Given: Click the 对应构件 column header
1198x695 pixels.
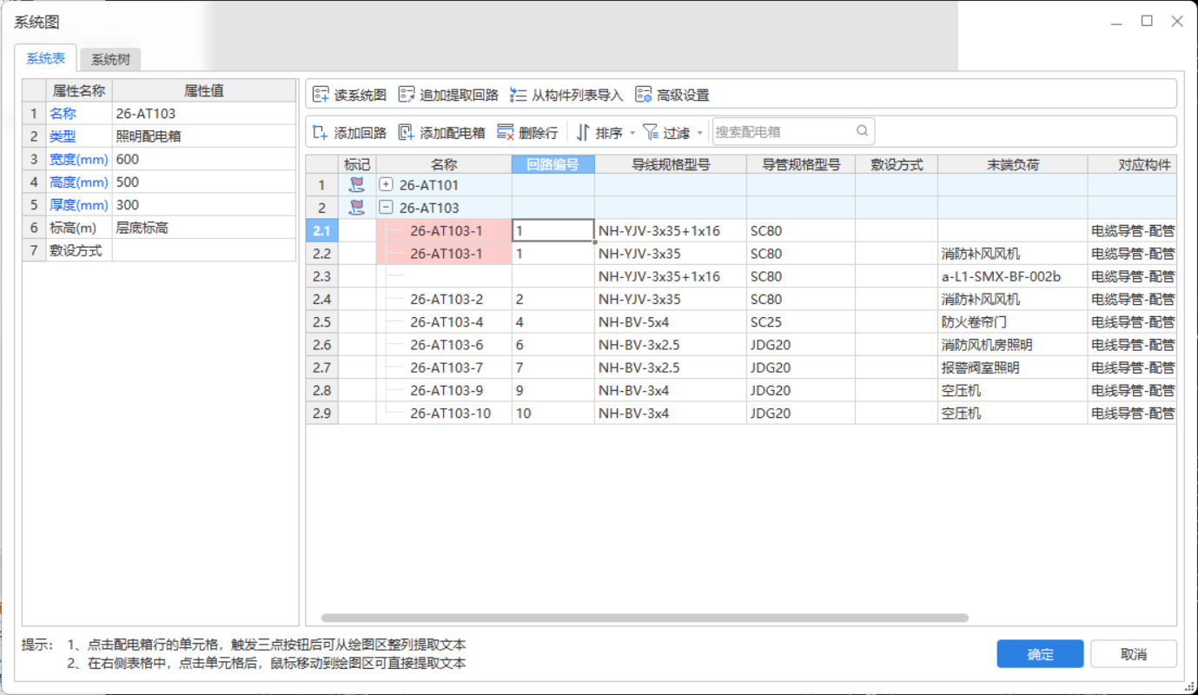Looking at the screenshot, I should coord(1132,164).
